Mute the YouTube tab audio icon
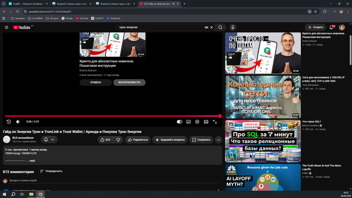The height and width of the screenshot is (198, 352). [173, 4]
